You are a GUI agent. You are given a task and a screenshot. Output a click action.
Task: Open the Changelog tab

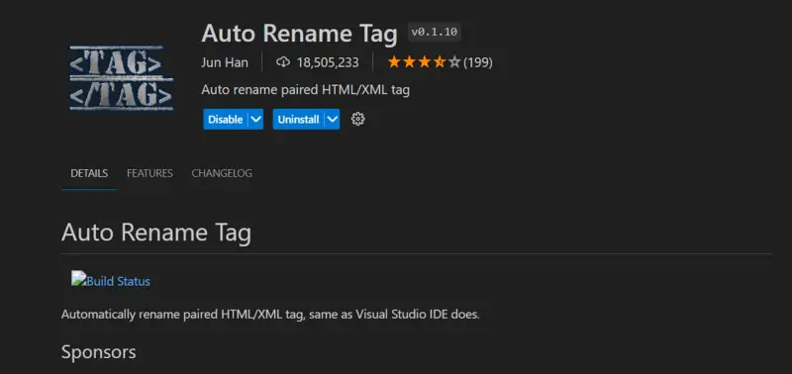point(222,173)
